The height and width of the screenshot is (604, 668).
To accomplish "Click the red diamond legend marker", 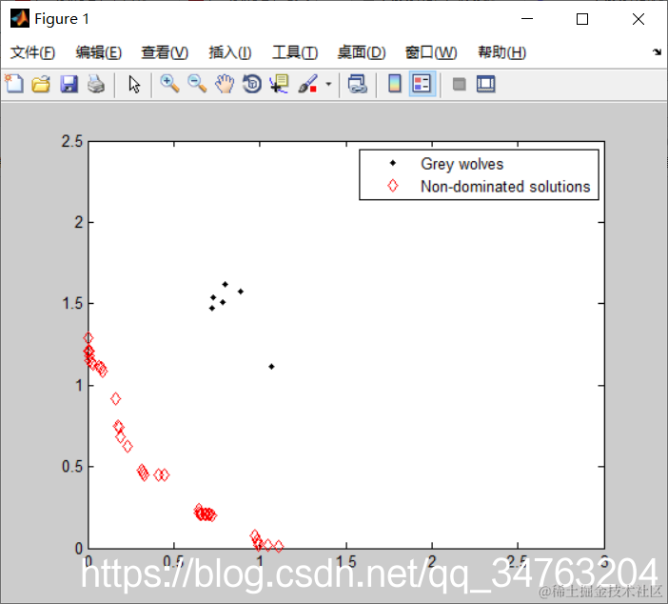I will pyautogui.click(x=393, y=186).
